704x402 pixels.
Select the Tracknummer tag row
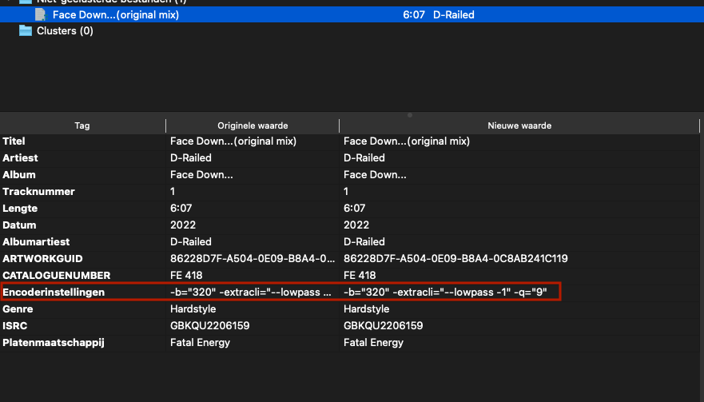click(x=38, y=192)
